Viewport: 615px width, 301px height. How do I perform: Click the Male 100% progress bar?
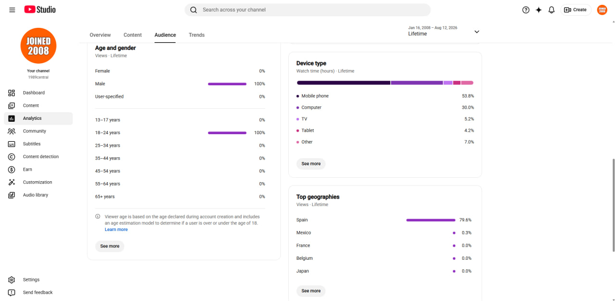[227, 84]
